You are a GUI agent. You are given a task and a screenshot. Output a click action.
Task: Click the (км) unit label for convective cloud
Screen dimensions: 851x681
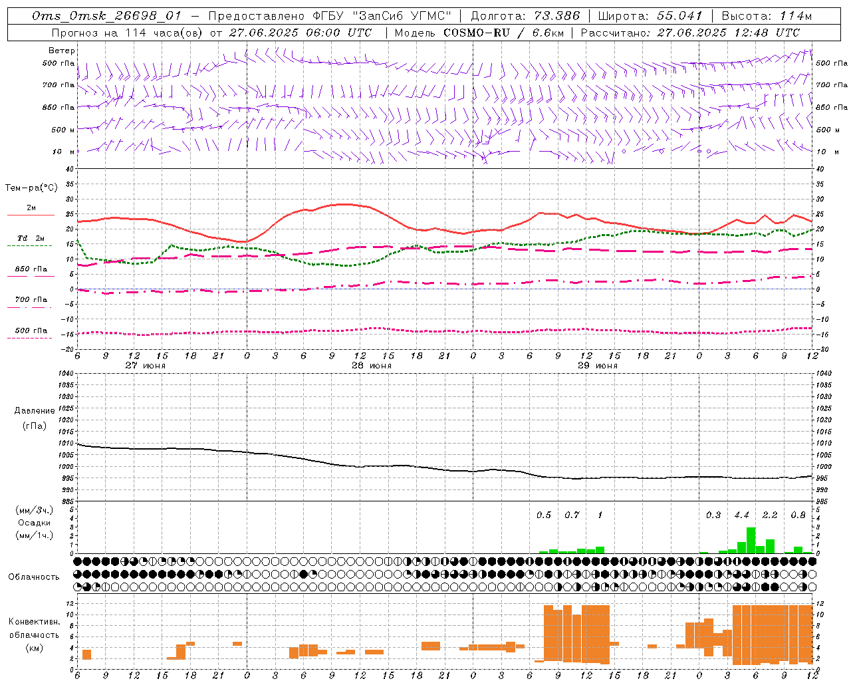coord(34,648)
